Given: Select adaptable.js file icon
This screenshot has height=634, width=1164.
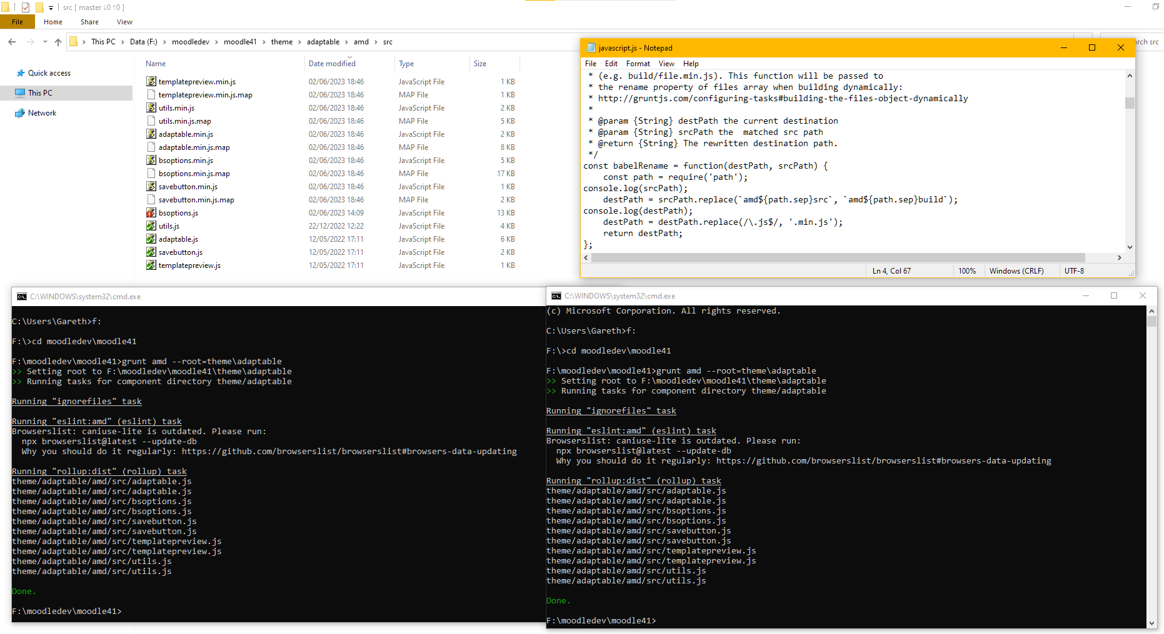Looking at the screenshot, I should click(x=151, y=239).
